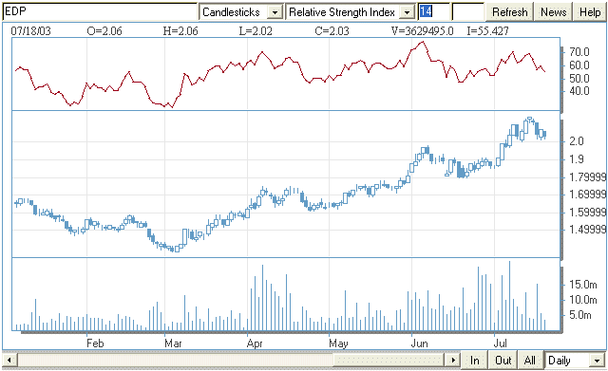Screen dimensions: 608x371
Task: Click the scrollbar right arrow
Action: point(453,361)
